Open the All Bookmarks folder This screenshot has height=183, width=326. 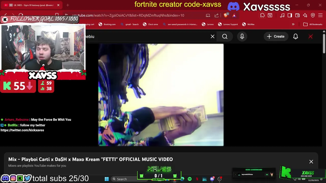pyautogui.click(x=313, y=24)
